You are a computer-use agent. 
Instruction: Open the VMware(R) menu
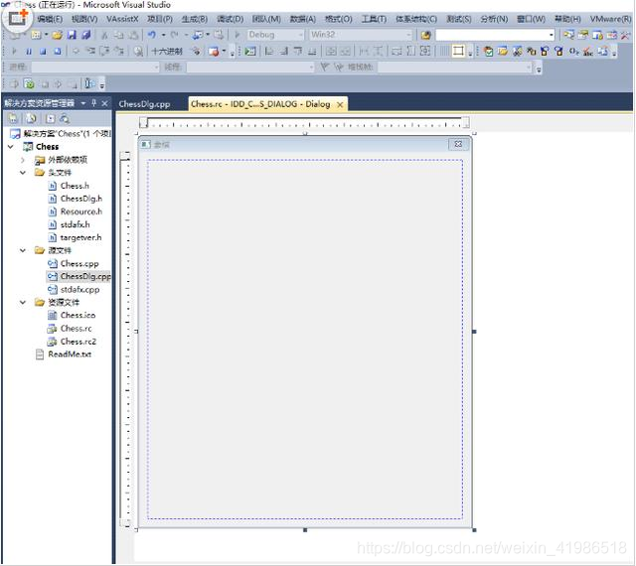click(610, 19)
